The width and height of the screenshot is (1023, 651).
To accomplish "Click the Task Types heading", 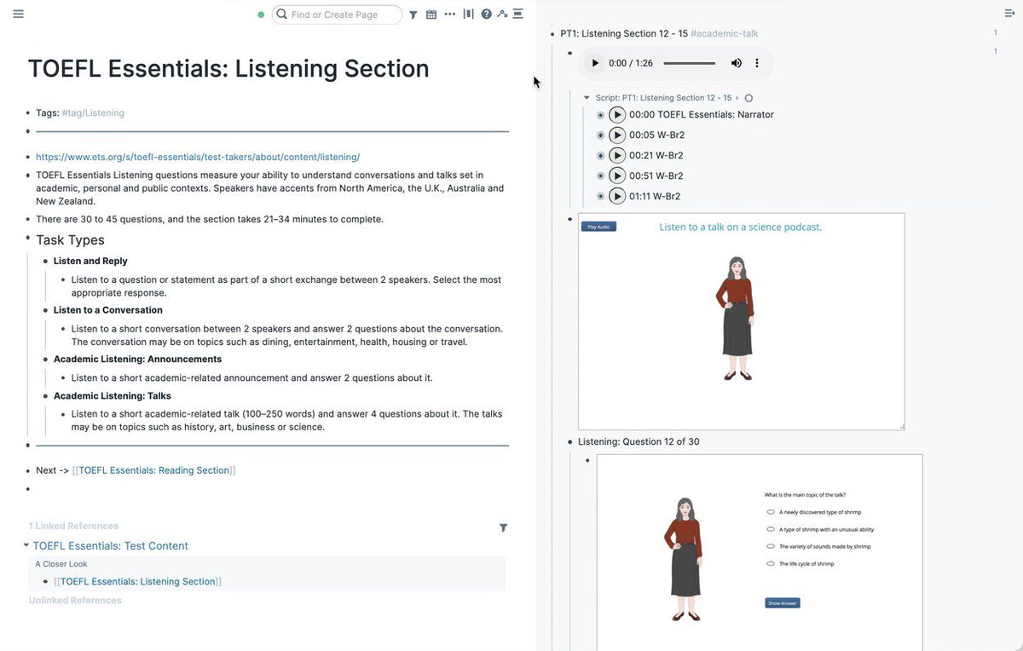I will [70, 240].
